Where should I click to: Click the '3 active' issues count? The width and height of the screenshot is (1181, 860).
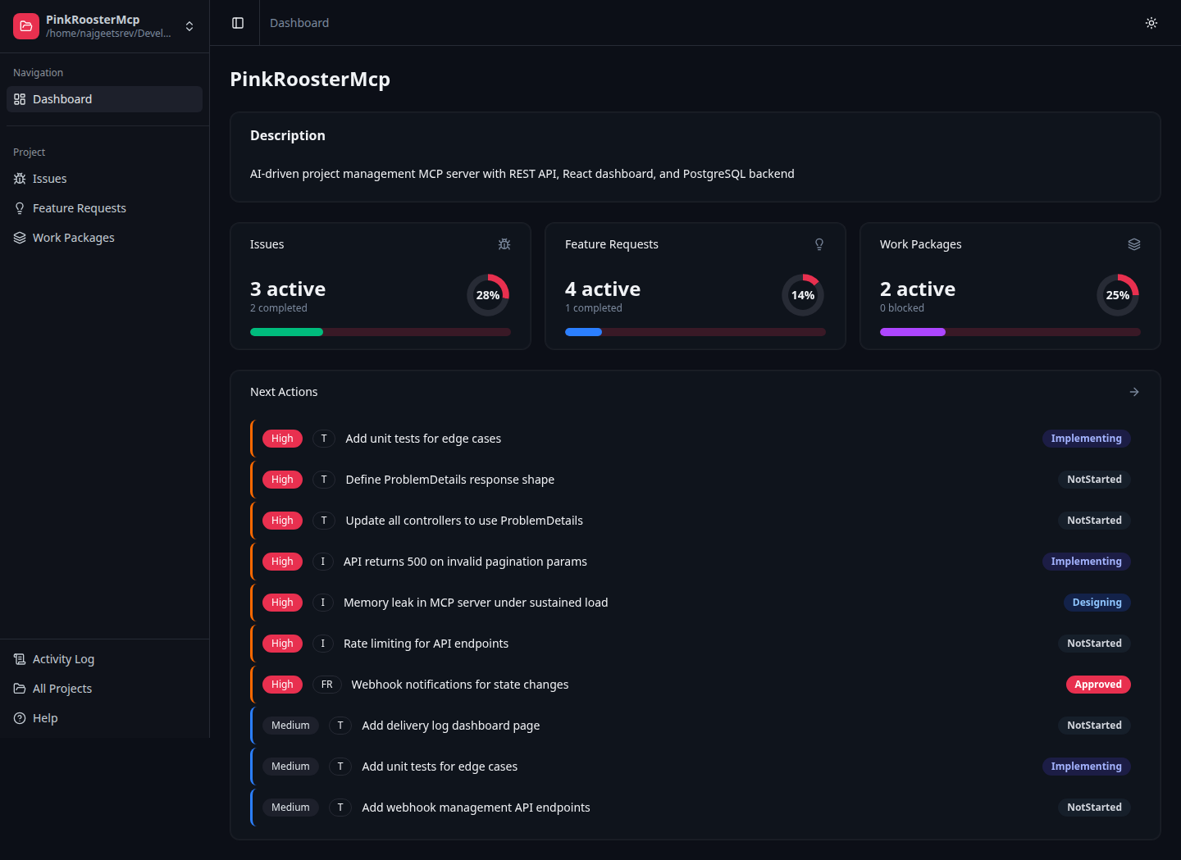(288, 289)
